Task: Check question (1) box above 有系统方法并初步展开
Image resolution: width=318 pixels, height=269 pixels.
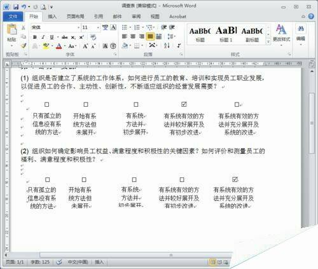Action: 136,104
